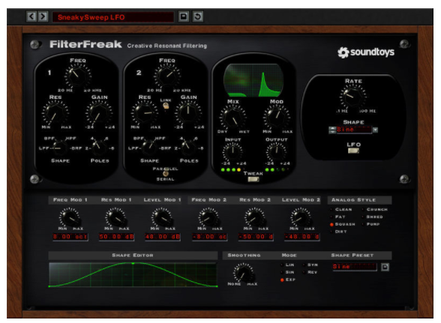Image resolution: width=441 pixels, height=323 pixels.
Task: Select Lin mode
Action: 287,265
